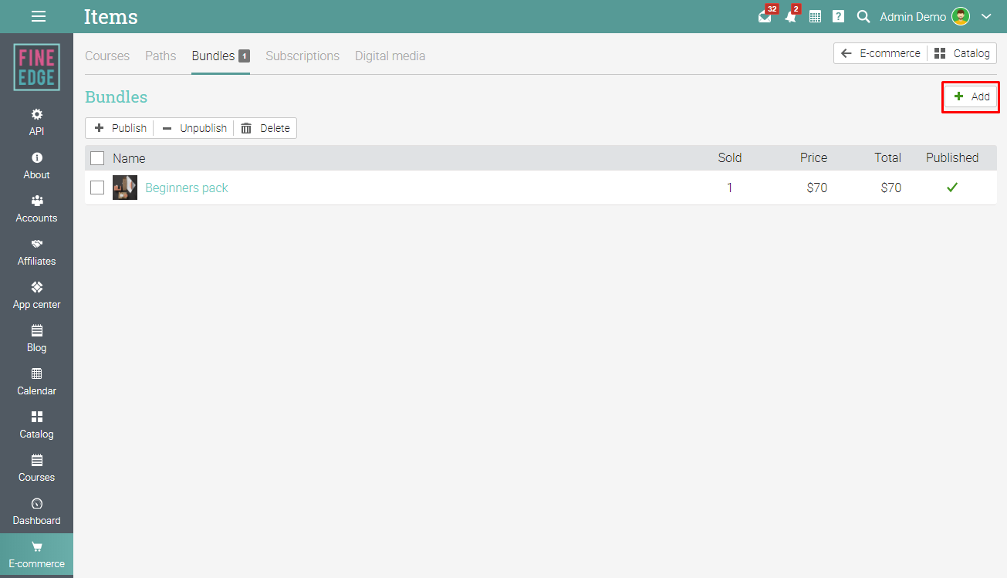This screenshot has height=578, width=1007.
Task: Go back to E-commerce button
Action: pos(880,53)
